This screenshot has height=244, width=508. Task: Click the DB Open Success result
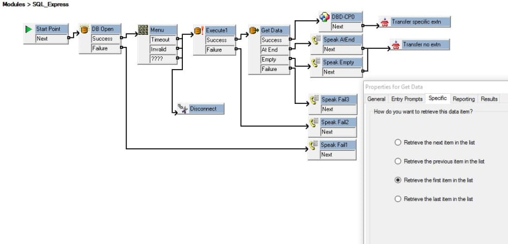[105, 39]
